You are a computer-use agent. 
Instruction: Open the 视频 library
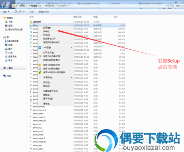(x=9, y=45)
